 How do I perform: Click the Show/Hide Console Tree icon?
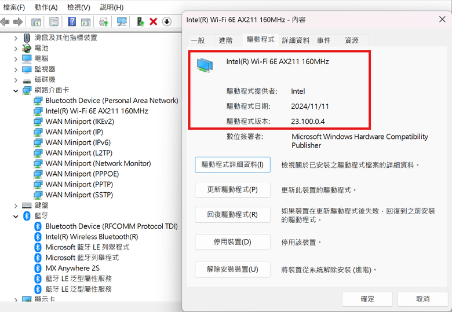pos(36,21)
